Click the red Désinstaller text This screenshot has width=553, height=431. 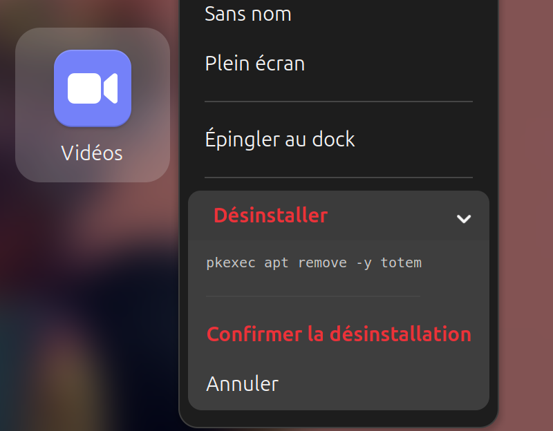pos(270,215)
